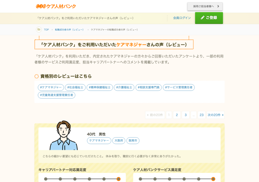This screenshot has width=259, height=182.
Task: Select the #介護福祉士 tag
Action: (x=124, y=87)
